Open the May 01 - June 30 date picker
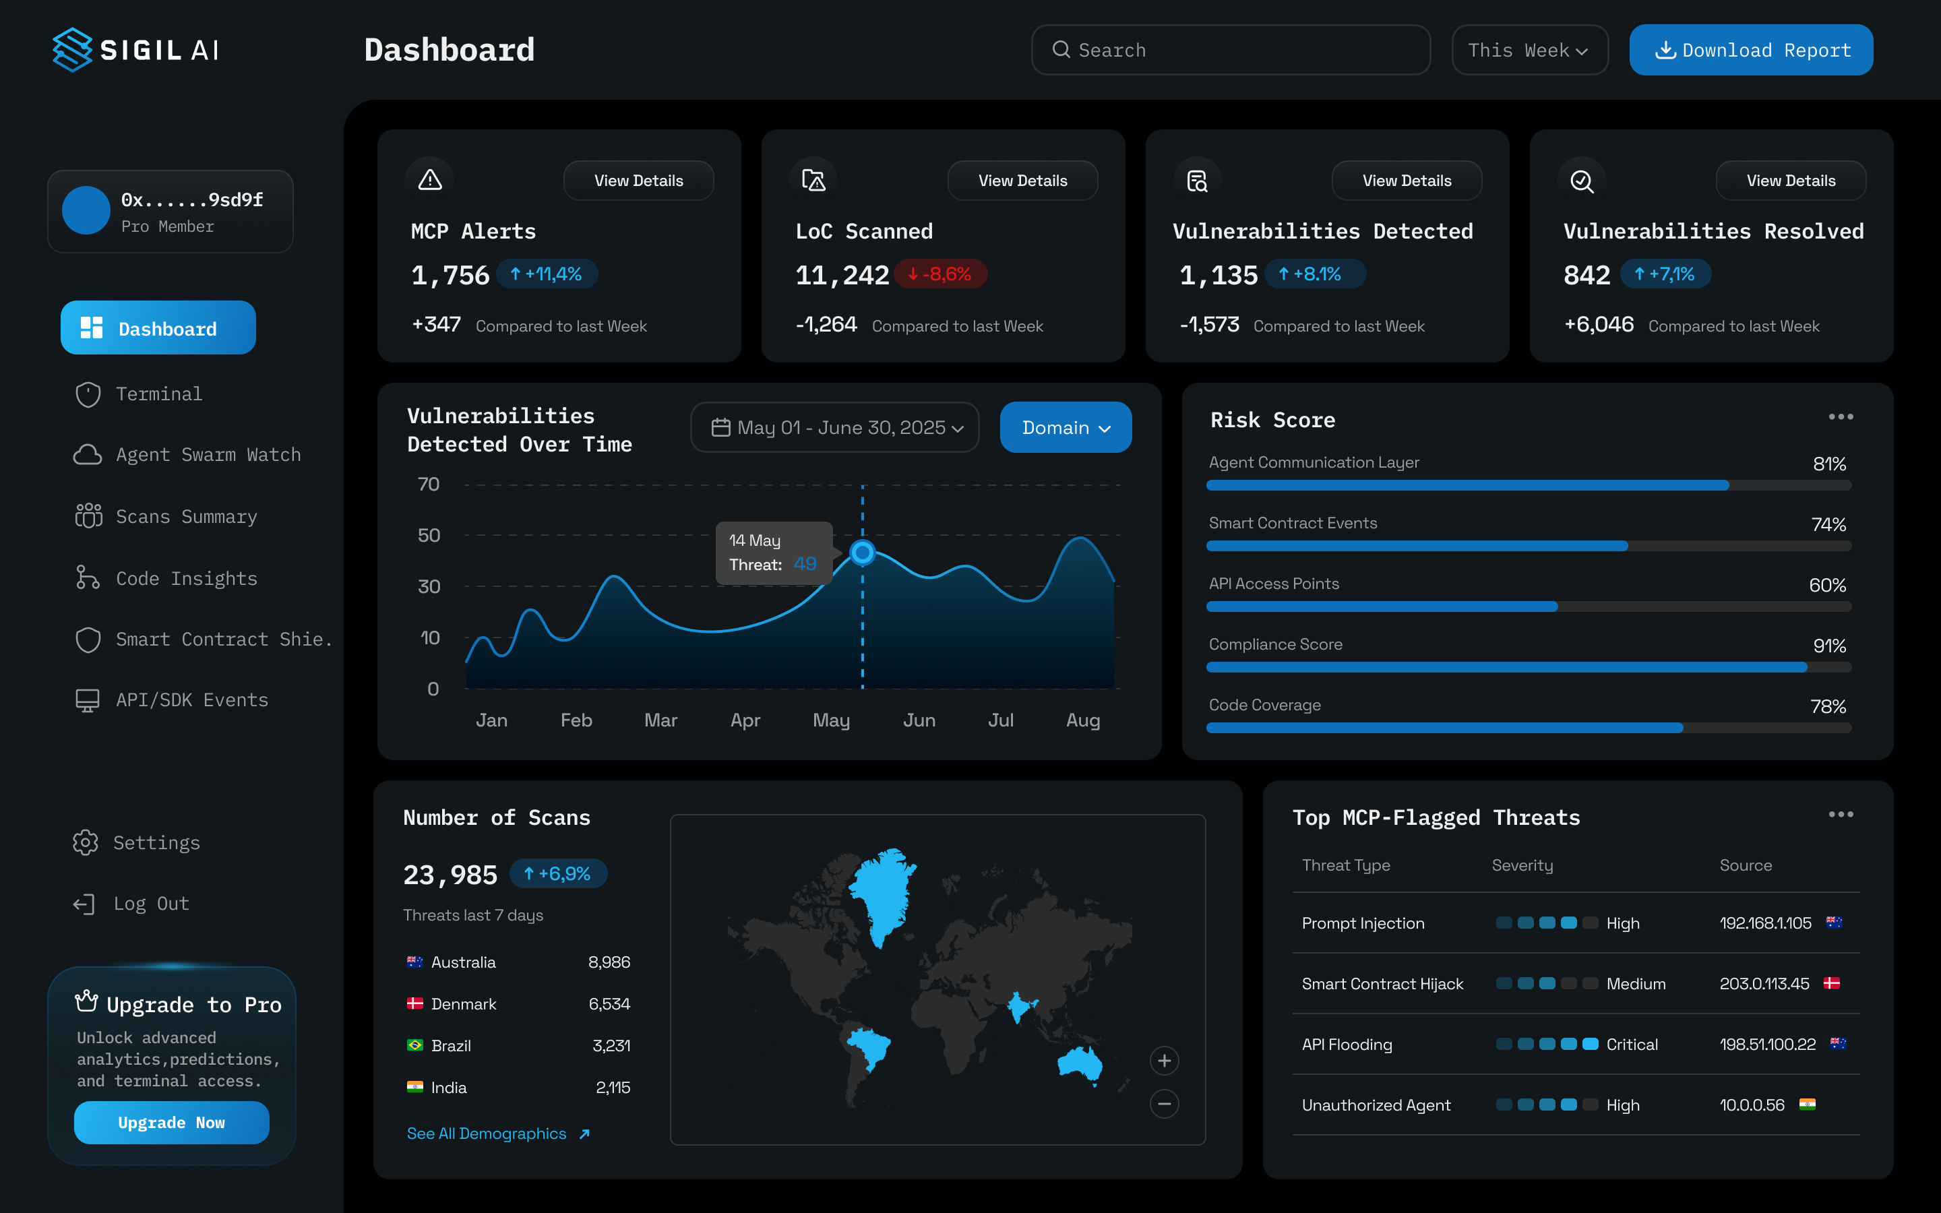This screenshot has width=1941, height=1213. 835,428
